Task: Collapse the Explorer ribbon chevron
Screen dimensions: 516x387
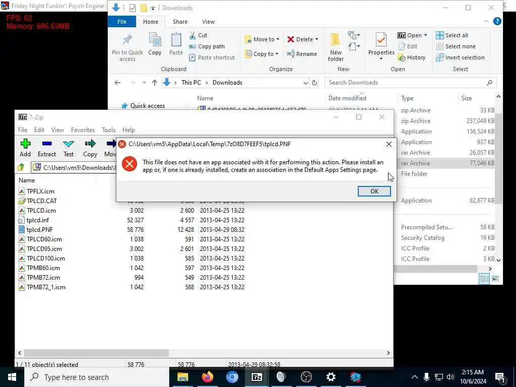Action: pyautogui.click(x=486, y=22)
